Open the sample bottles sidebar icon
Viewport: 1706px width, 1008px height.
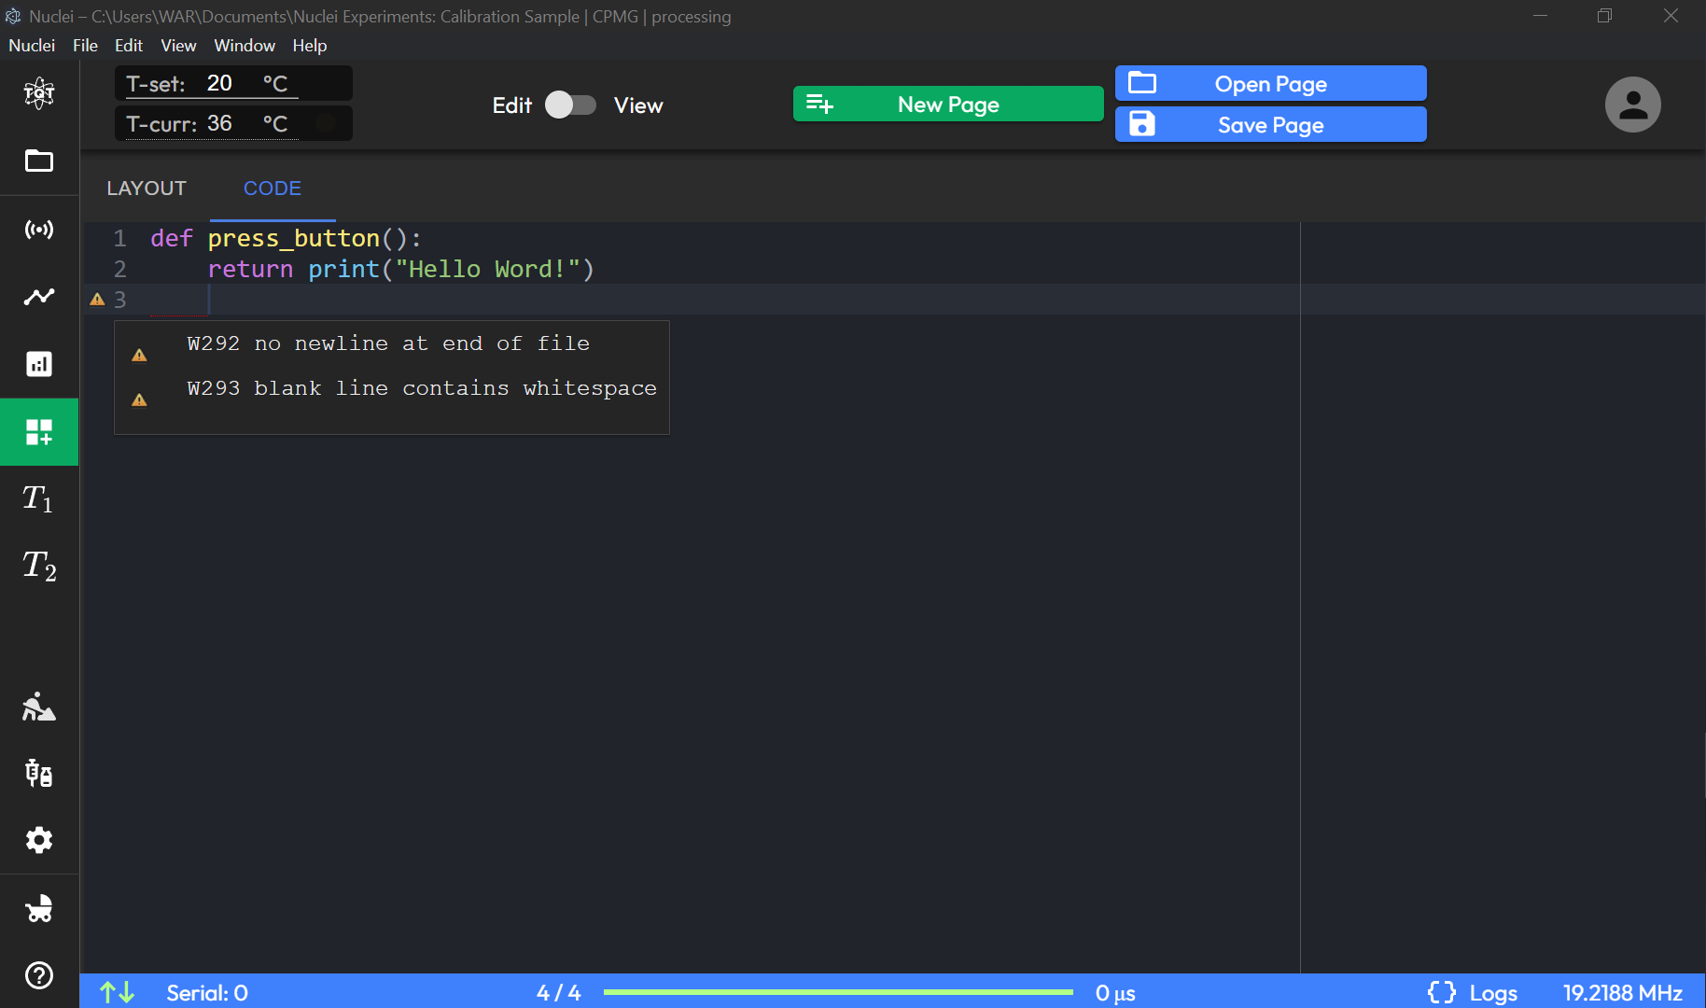click(x=39, y=773)
